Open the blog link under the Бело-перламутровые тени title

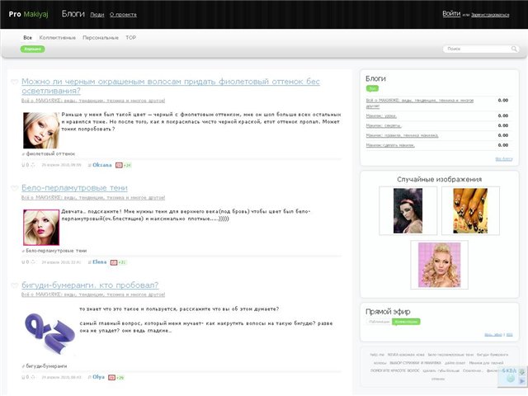pos(93,198)
